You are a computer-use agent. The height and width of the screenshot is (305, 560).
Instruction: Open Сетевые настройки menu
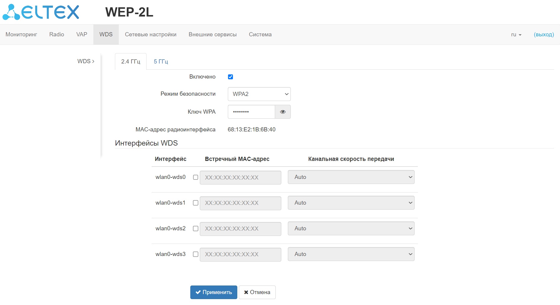(151, 35)
